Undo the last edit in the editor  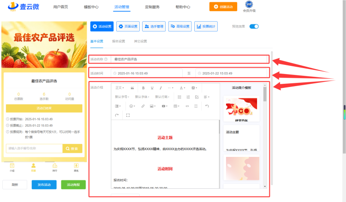coord(207,106)
